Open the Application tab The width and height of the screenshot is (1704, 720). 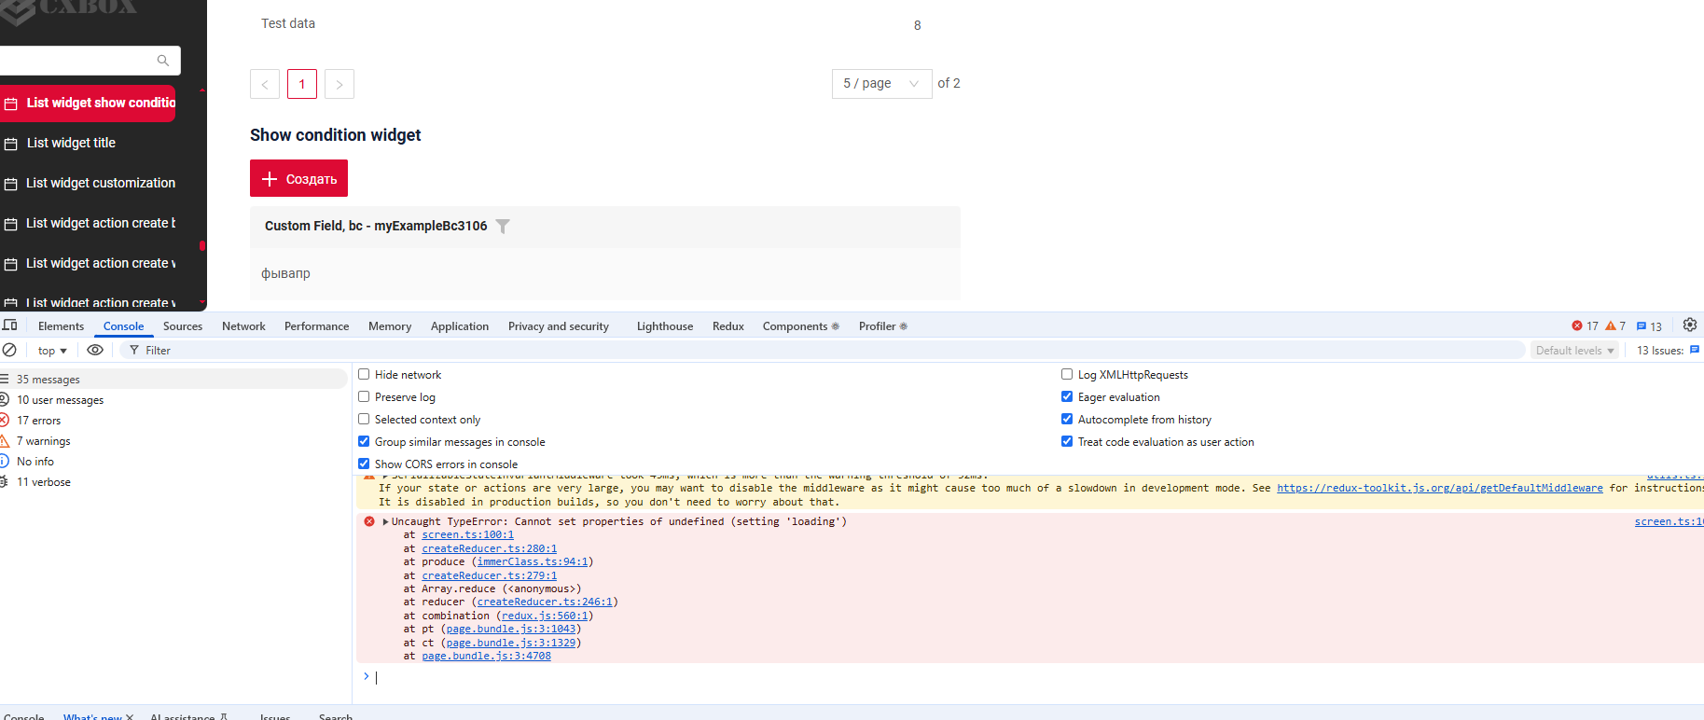[460, 326]
